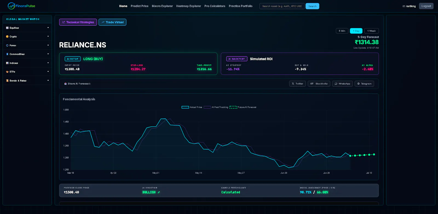
Task: Click the Telegram logo icon
Action: tap(358, 84)
